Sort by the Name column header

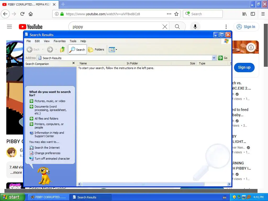[100, 63]
